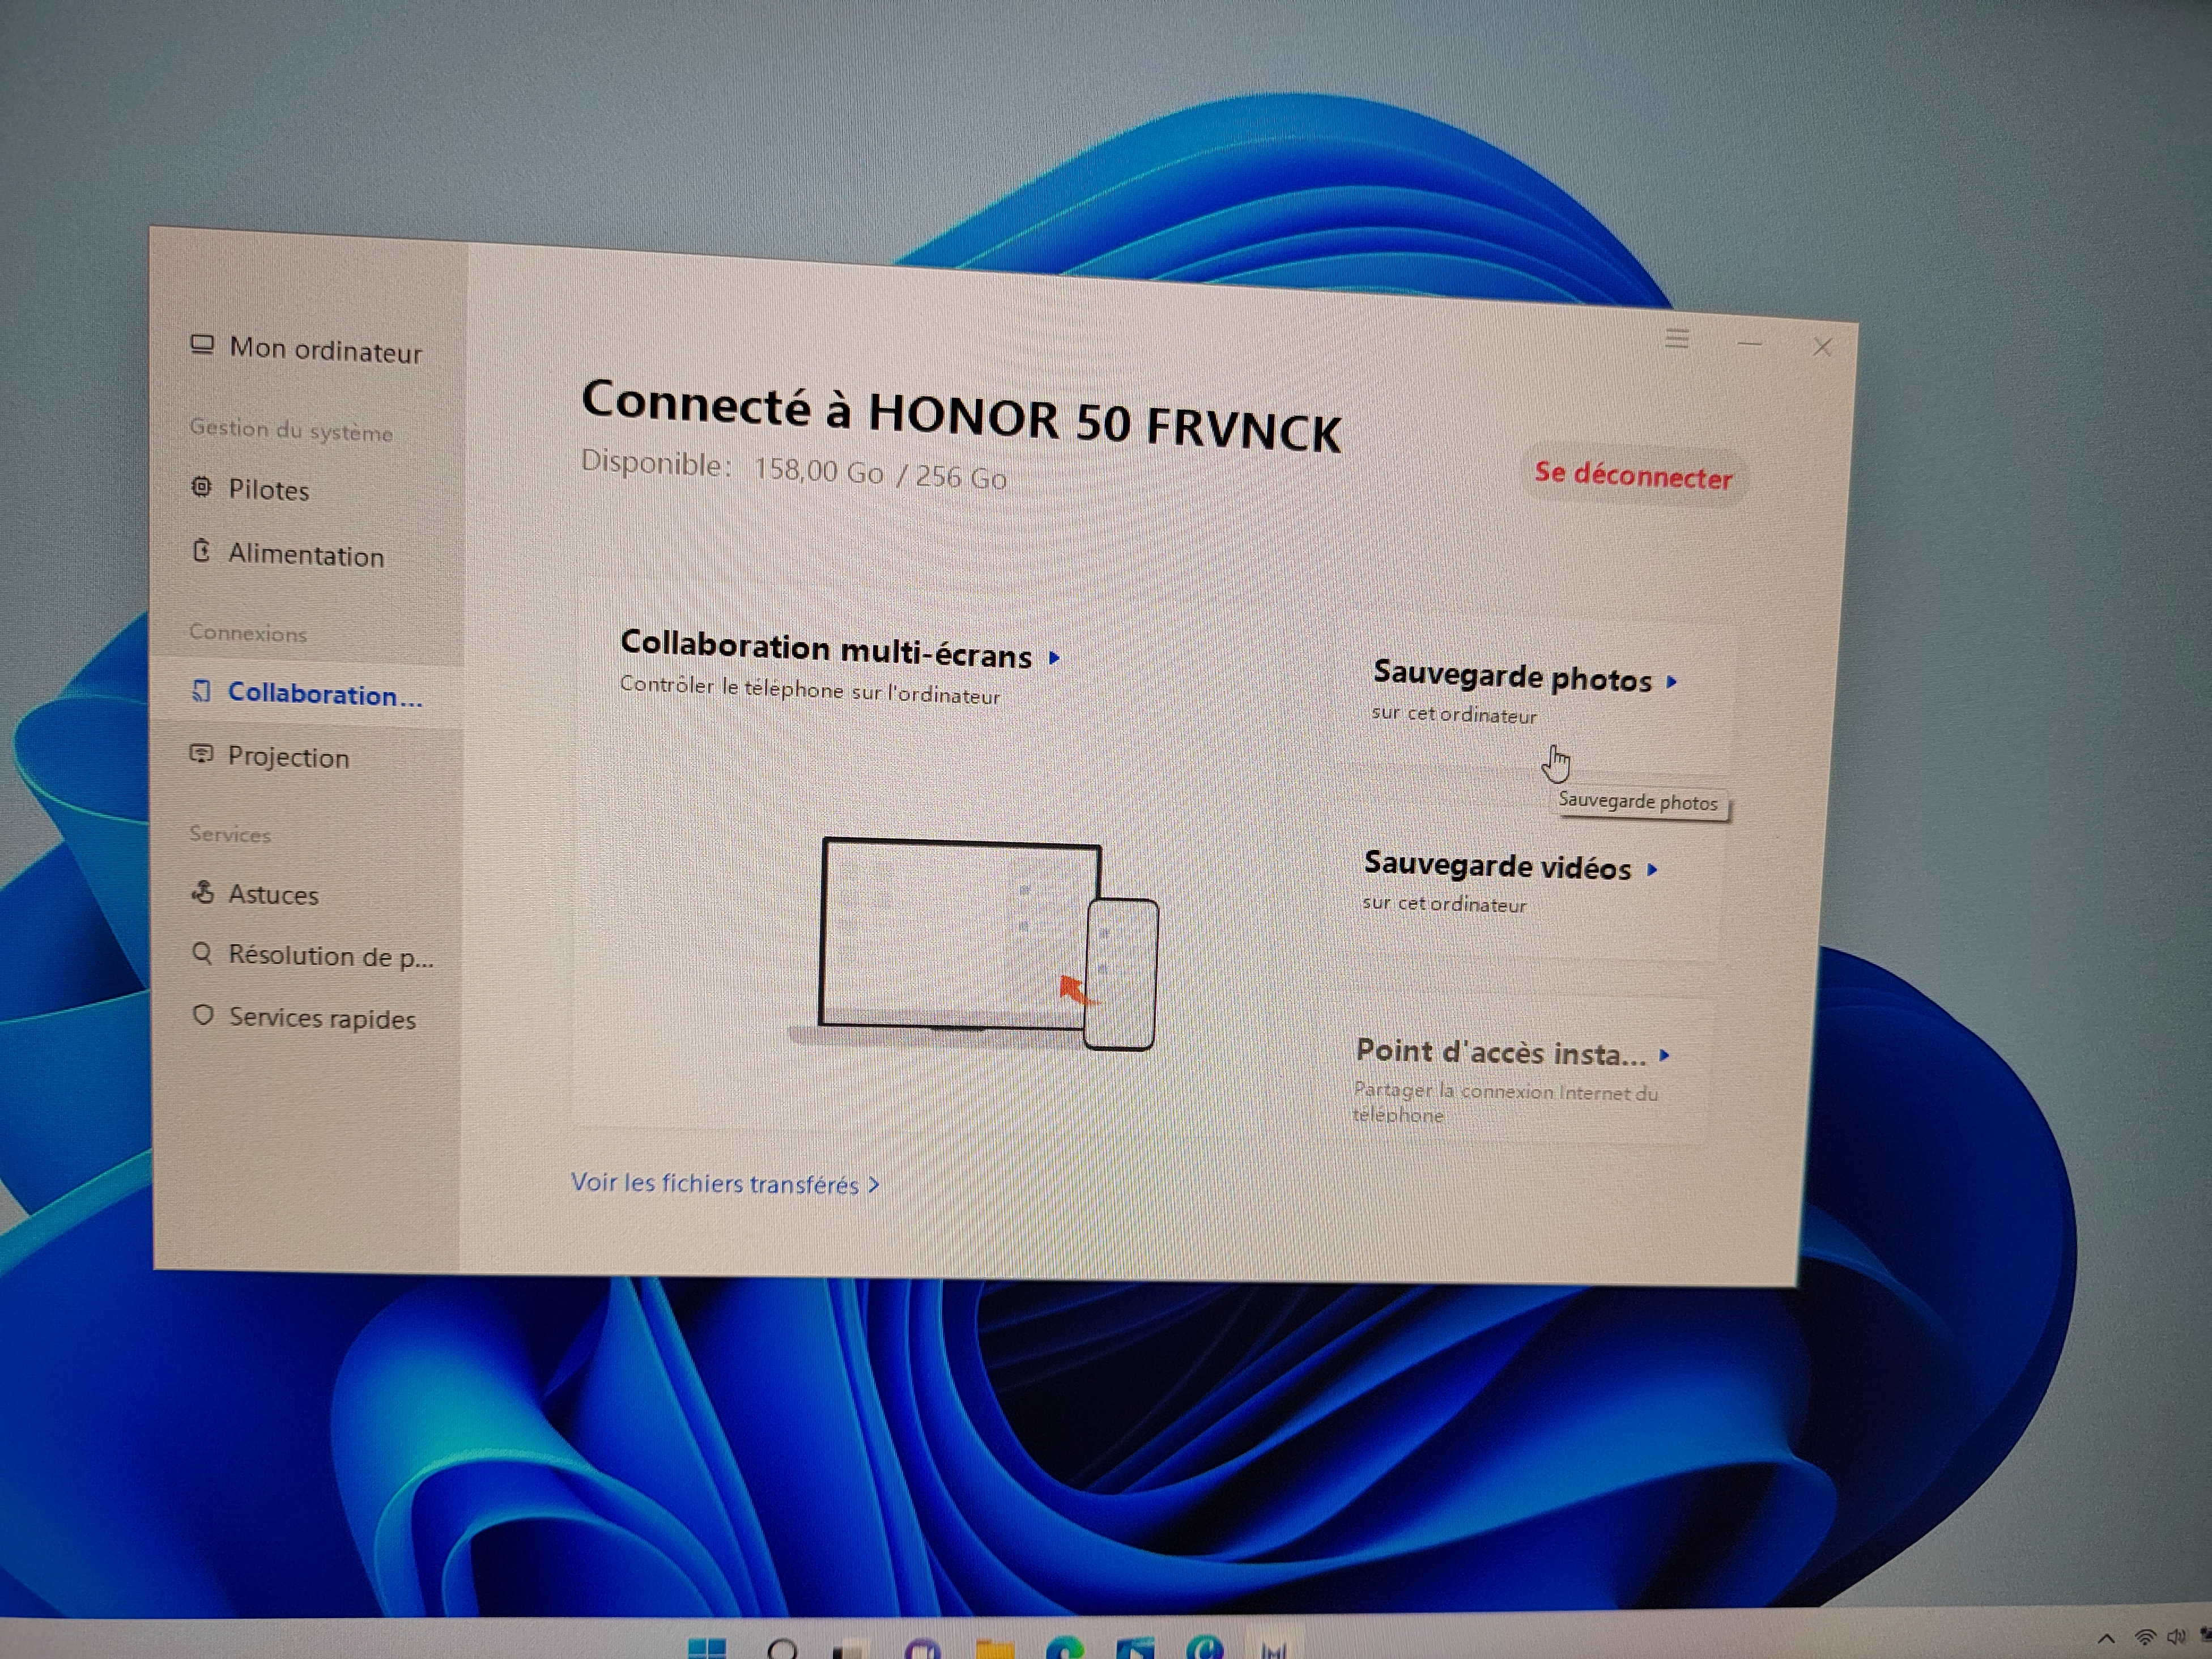2212x1659 pixels.
Task: Open the hamburger menu in title bar
Action: tap(1677, 339)
